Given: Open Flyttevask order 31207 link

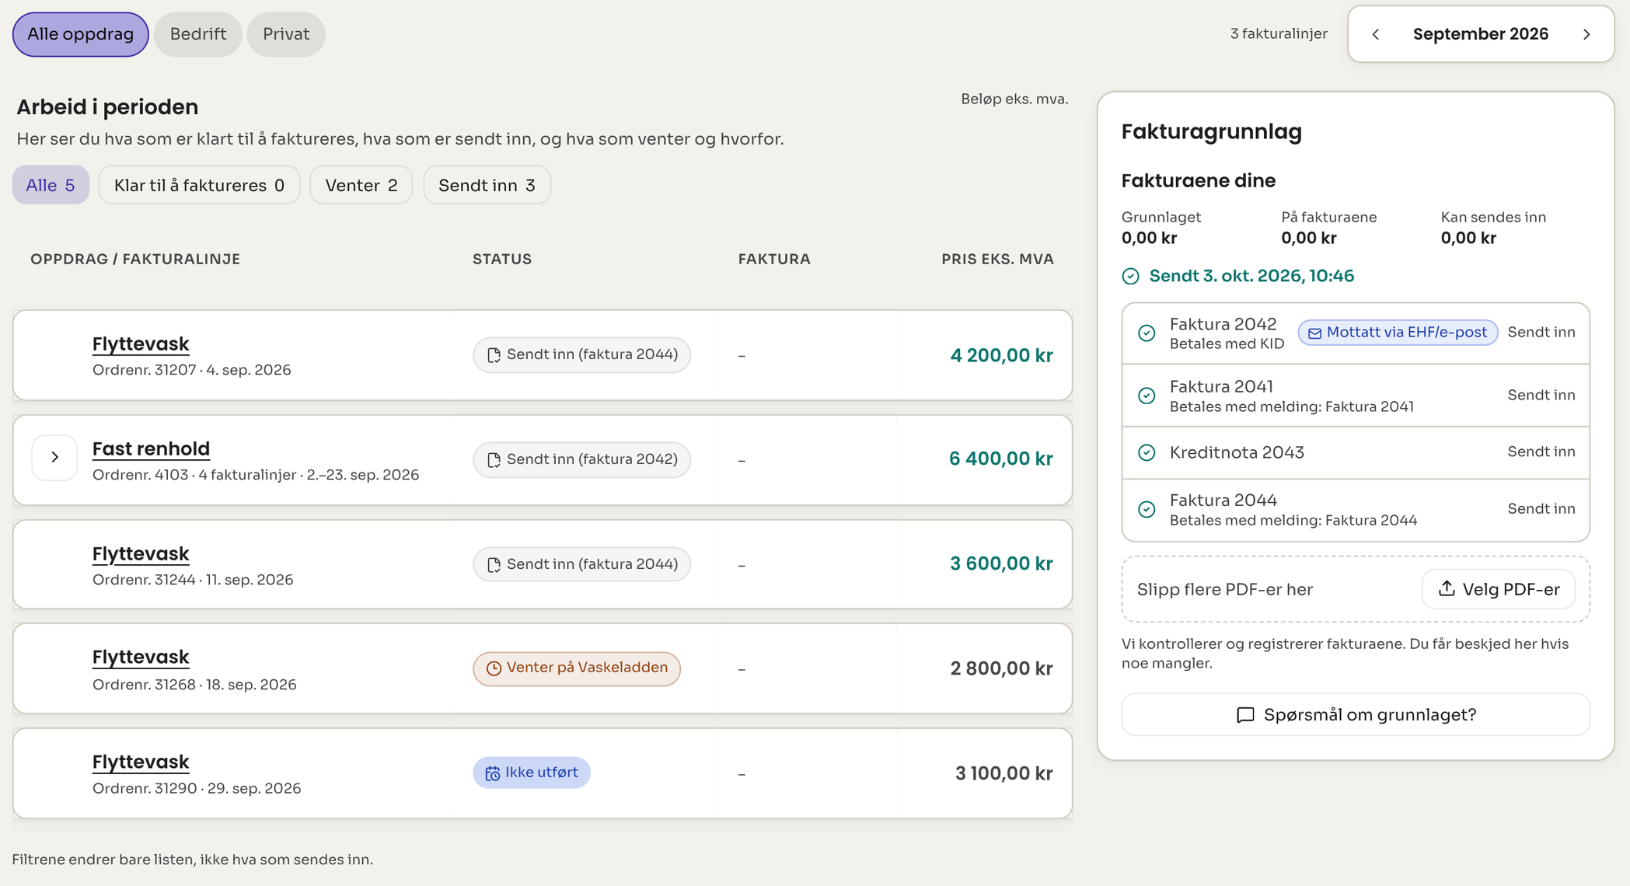Looking at the screenshot, I should click(x=141, y=344).
